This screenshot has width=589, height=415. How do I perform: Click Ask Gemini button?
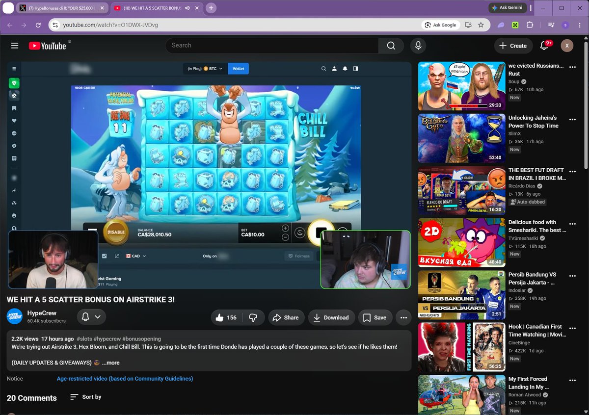coord(508,8)
